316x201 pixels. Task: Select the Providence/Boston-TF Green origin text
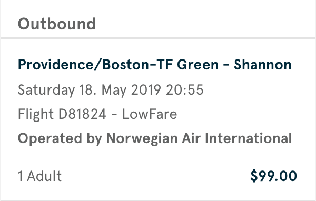[118, 65]
